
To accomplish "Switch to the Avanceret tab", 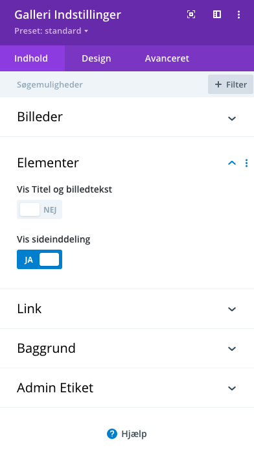I will (167, 58).
